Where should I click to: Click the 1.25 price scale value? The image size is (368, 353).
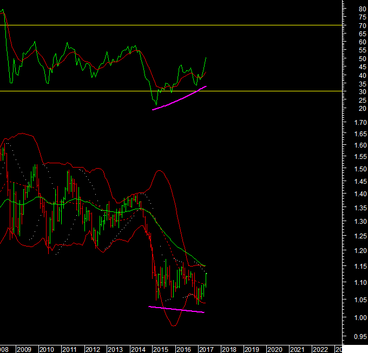click(x=360, y=236)
